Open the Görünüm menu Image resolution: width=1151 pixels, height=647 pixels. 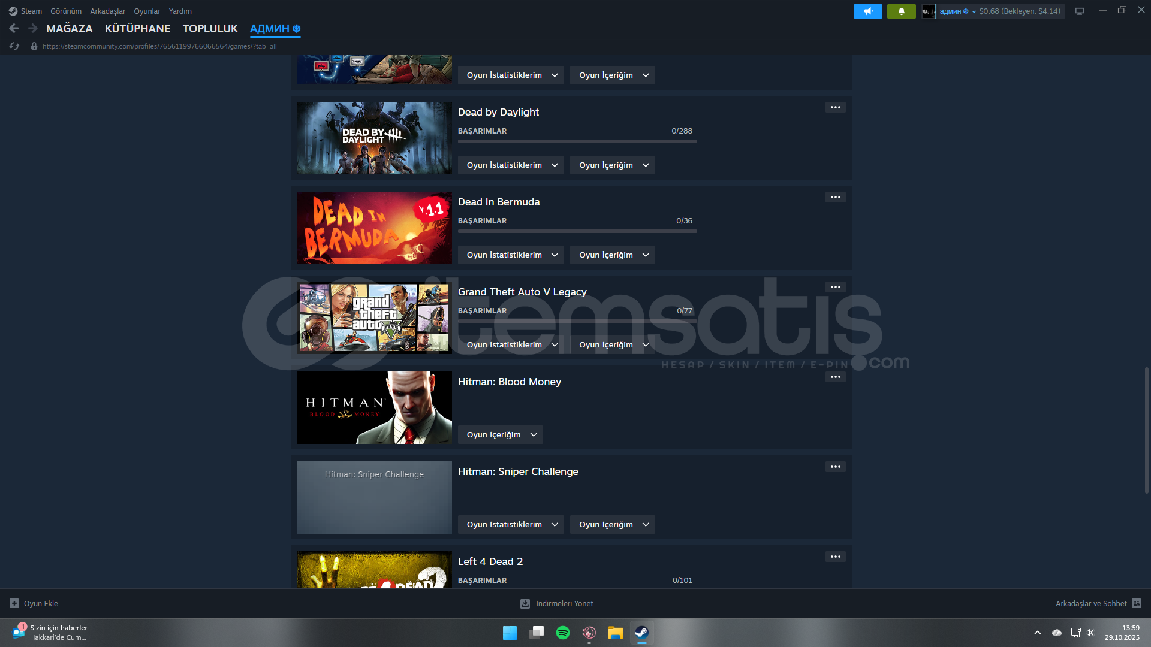point(65,11)
